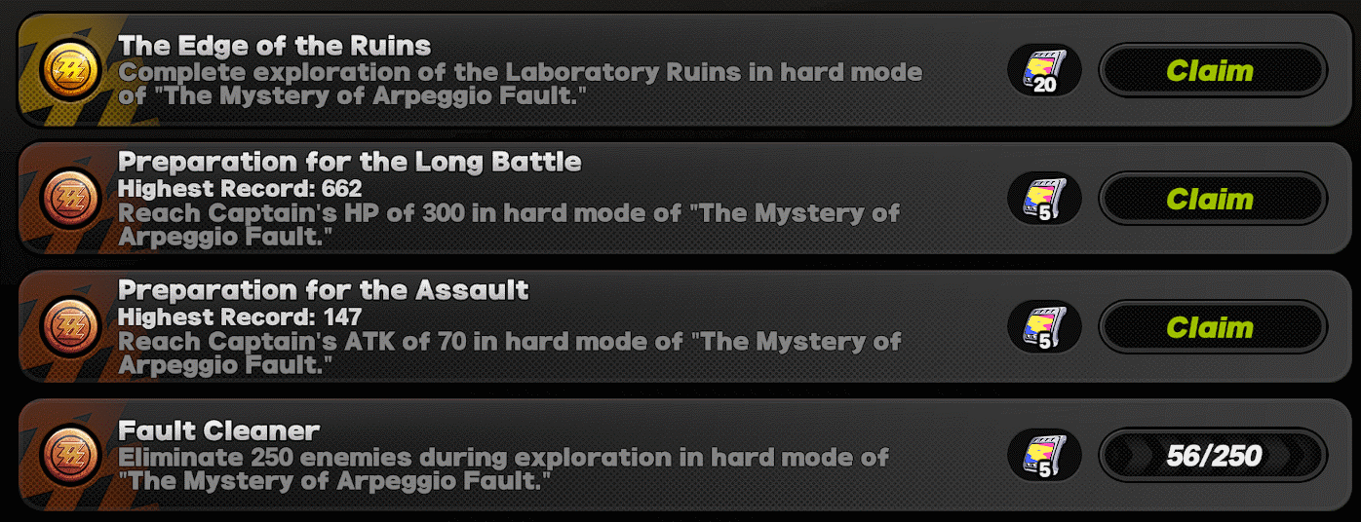Image resolution: width=1361 pixels, height=522 pixels.
Task: Claim the Preparation for the Assault reward
Action: pos(1213,327)
